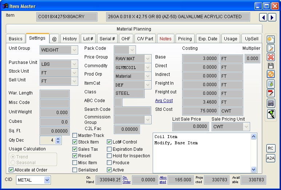Open the History tab
Viewport: 281px width, 190px height.
pos(69,39)
